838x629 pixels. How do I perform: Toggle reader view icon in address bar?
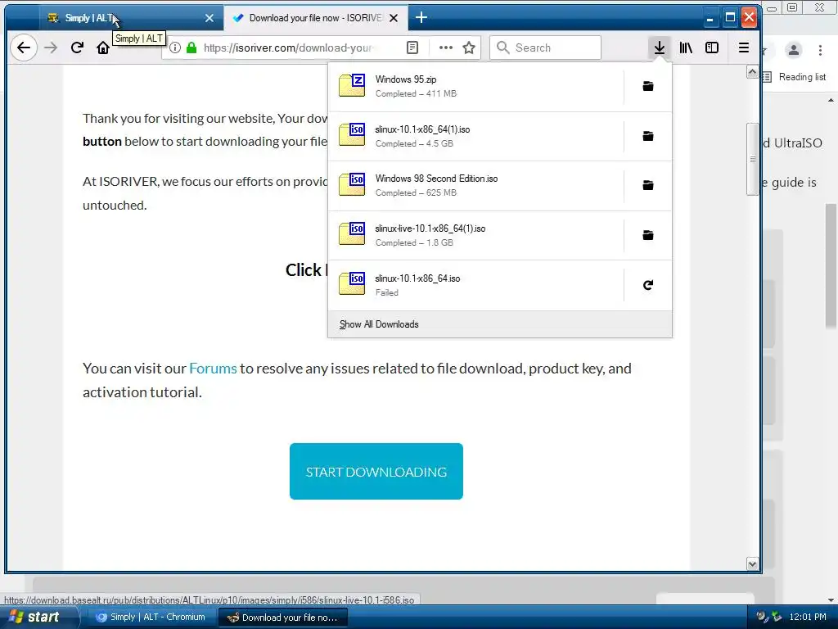412,48
